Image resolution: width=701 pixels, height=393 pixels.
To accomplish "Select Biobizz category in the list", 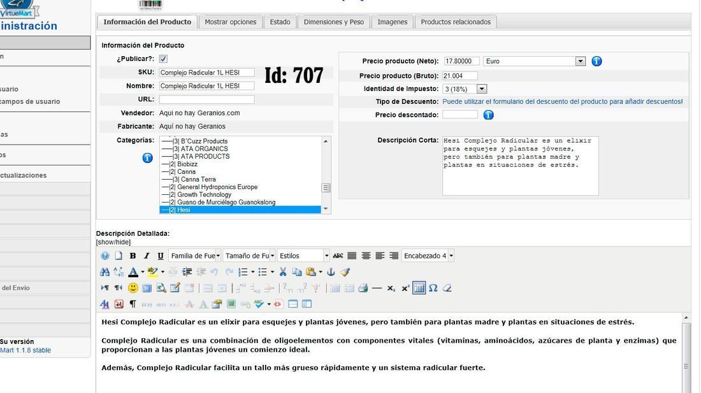I will (x=240, y=164).
